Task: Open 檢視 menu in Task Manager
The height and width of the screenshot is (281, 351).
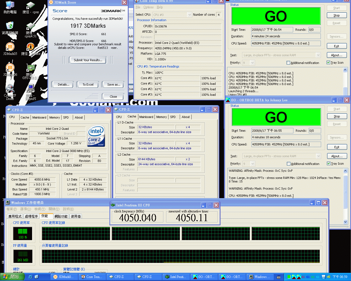Action: coord(40,209)
